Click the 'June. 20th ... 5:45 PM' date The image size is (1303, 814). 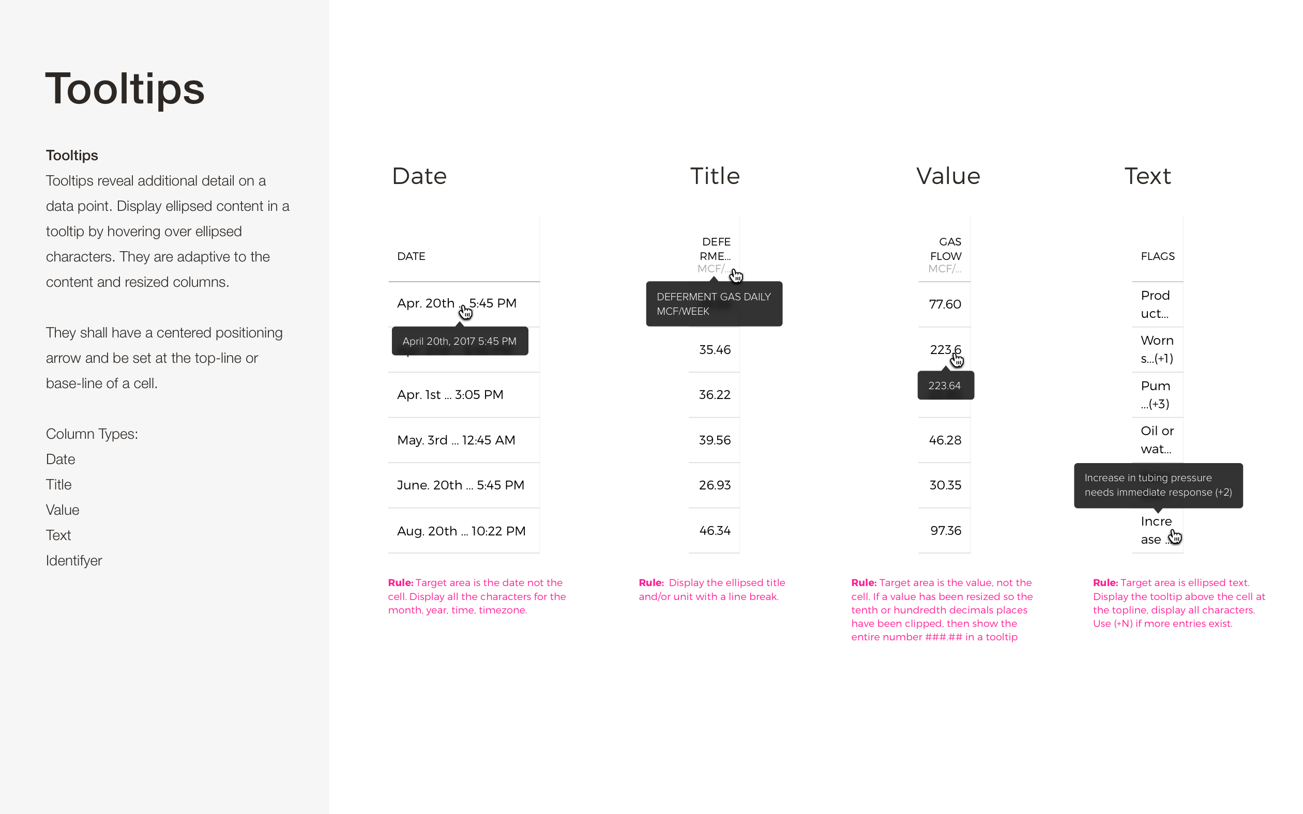460,485
